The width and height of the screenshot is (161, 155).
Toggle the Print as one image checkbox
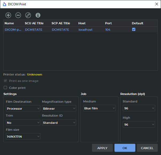pos(5,81)
